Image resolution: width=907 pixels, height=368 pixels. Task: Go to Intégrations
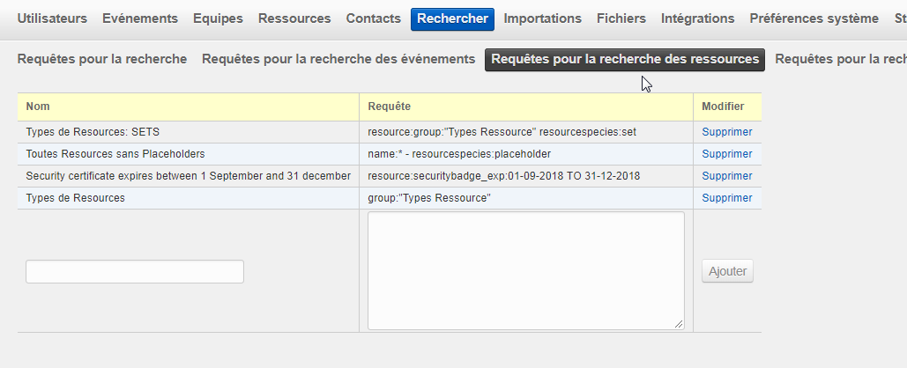click(x=697, y=18)
